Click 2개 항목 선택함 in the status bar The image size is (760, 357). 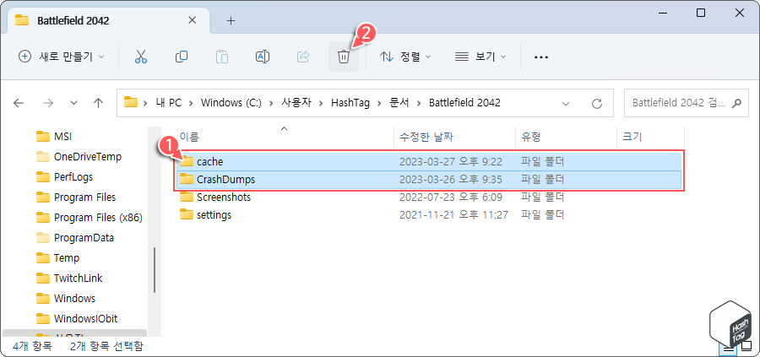[106, 347]
